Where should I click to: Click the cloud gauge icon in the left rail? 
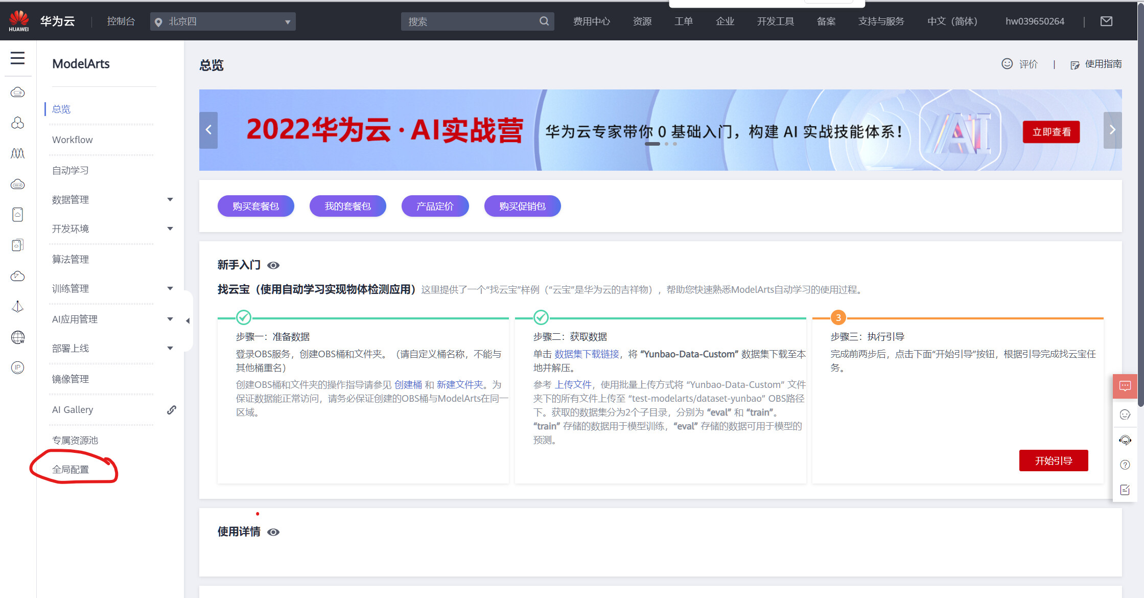pyautogui.click(x=17, y=276)
